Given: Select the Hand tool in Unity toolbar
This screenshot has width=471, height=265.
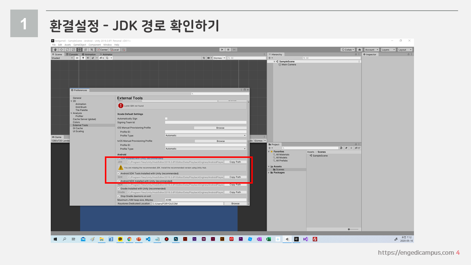Looking at the screenshot, I should tap(55, 50).
